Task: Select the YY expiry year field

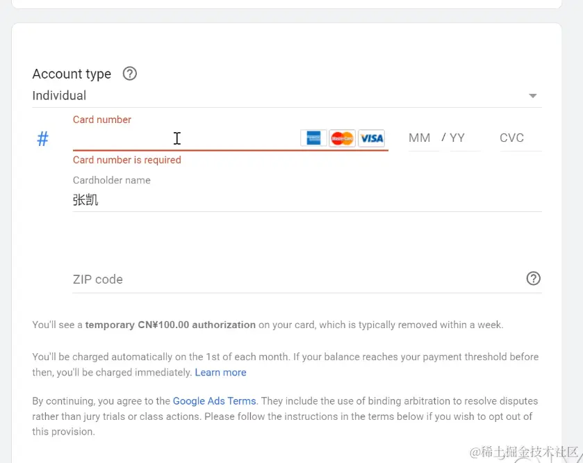Action: (x=465, y=138)
